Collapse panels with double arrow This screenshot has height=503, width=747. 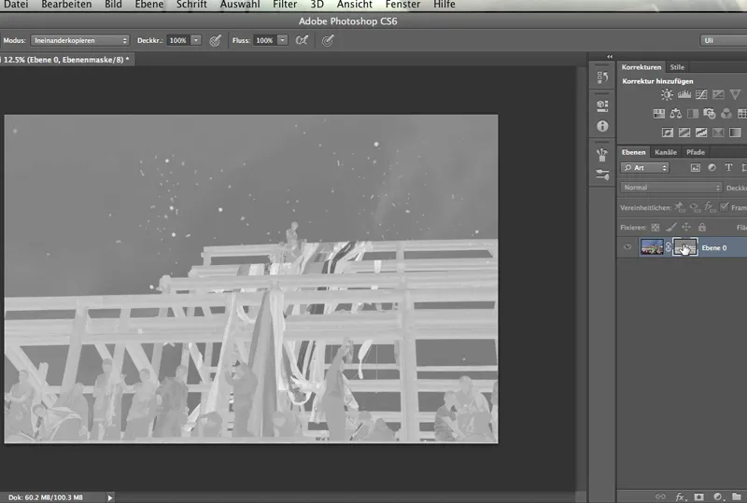pyautogui.click(x=610, y=57)
